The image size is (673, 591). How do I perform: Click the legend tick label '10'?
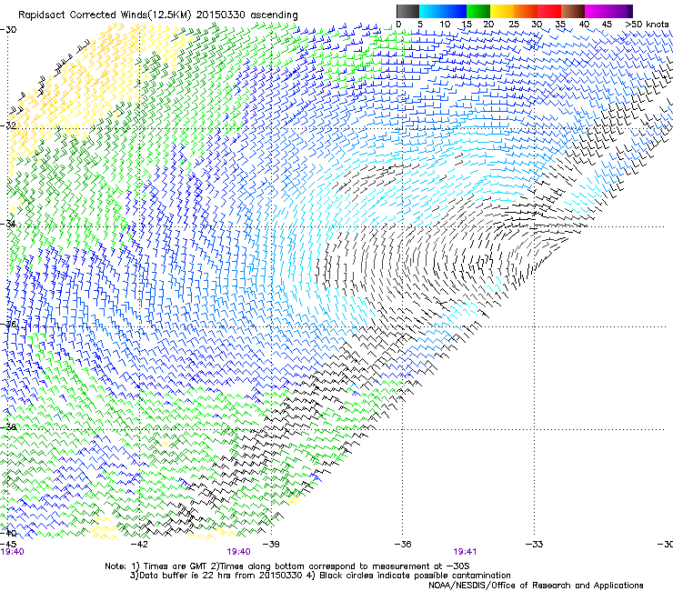[445, 24]
